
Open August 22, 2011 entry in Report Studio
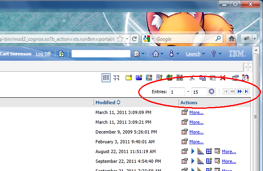tap(201, 151)
